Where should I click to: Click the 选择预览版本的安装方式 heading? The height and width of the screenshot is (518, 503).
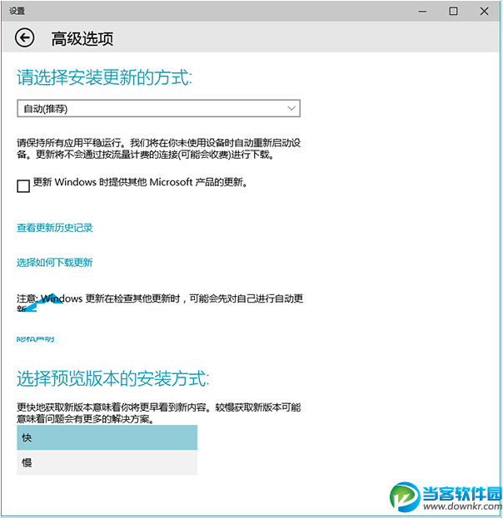coord(113,378)
